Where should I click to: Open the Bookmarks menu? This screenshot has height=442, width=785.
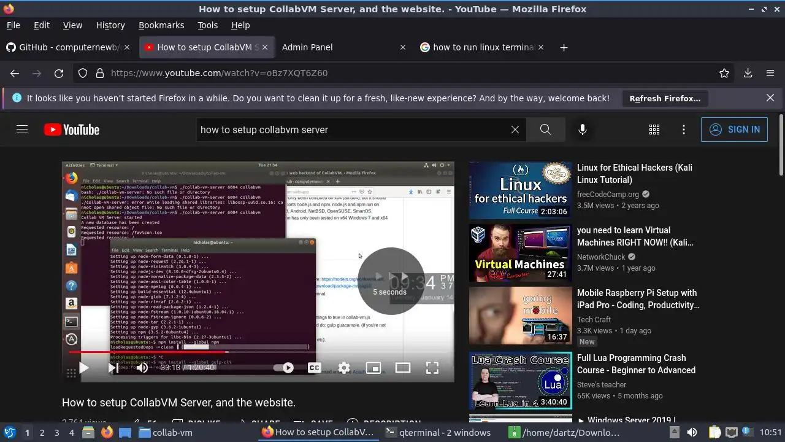161,25
